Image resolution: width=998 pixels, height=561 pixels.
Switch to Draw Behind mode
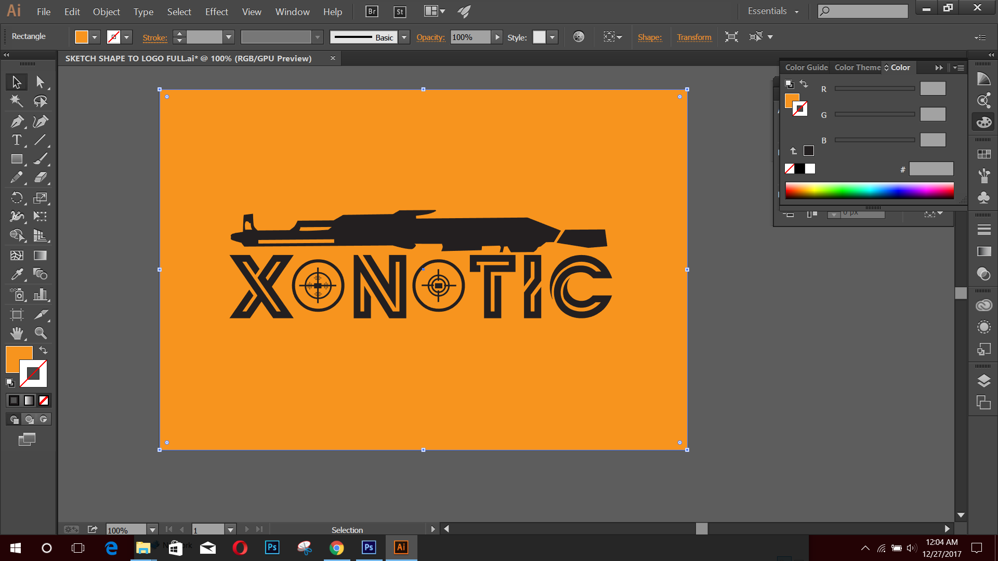click(x=29, y=419)
